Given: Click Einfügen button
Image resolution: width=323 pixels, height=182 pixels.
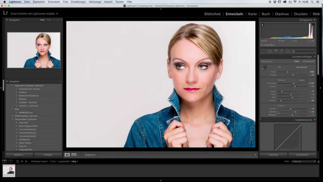Looking at the screenshot, I should [48, 155].
